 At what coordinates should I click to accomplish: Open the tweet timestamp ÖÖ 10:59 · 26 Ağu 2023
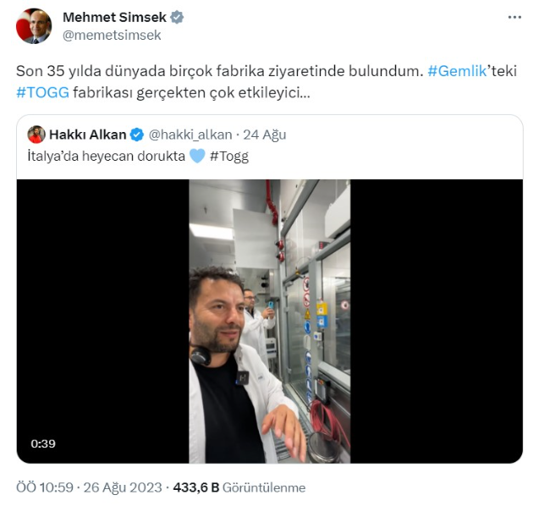click(89, 487)
